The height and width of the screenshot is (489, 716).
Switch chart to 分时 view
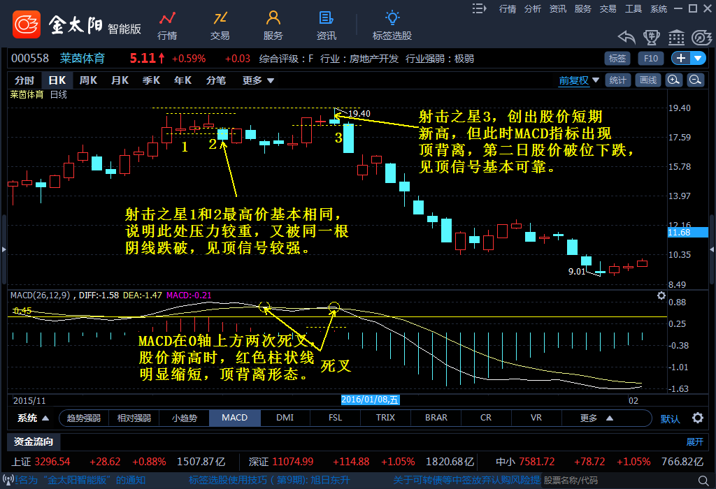coord(24,80)
